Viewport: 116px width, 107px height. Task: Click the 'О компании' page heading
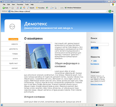33,38
